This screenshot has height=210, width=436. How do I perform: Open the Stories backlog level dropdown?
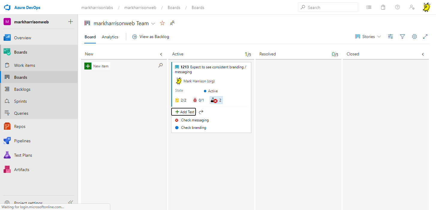click(x=368, y=37)
